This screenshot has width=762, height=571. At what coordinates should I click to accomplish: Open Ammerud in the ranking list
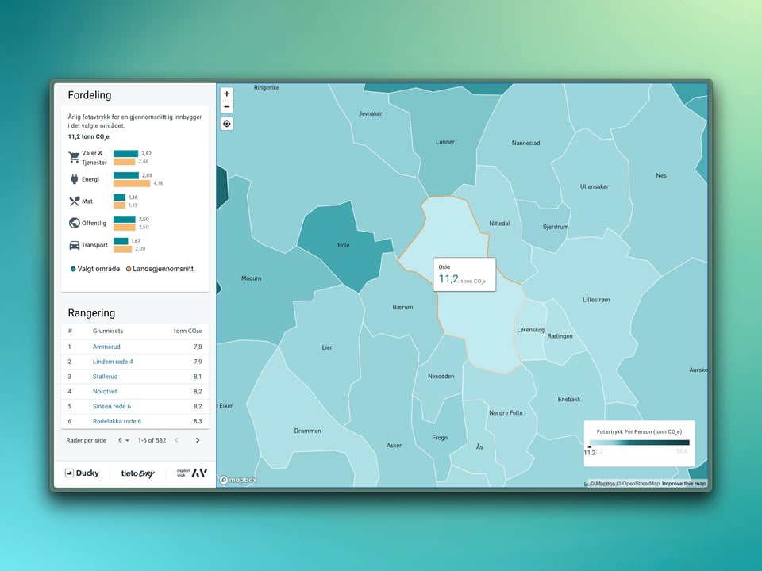click(x=106, y=347)
